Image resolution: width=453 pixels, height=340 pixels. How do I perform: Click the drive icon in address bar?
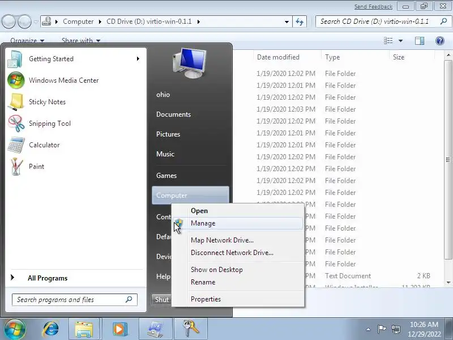[x=46, y=22]
